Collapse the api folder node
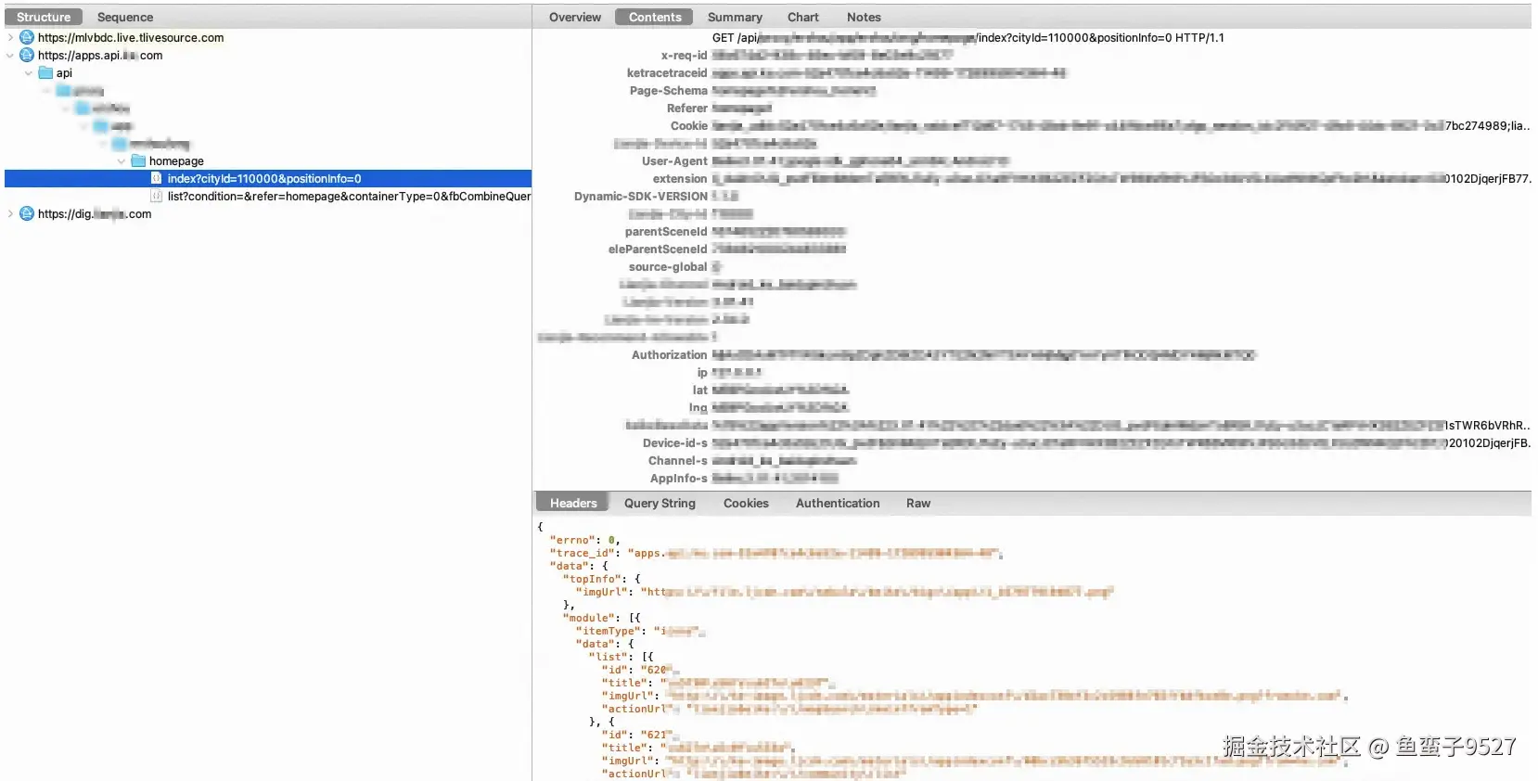Screen dimensions: 1538x781 (x=29, y=73)
